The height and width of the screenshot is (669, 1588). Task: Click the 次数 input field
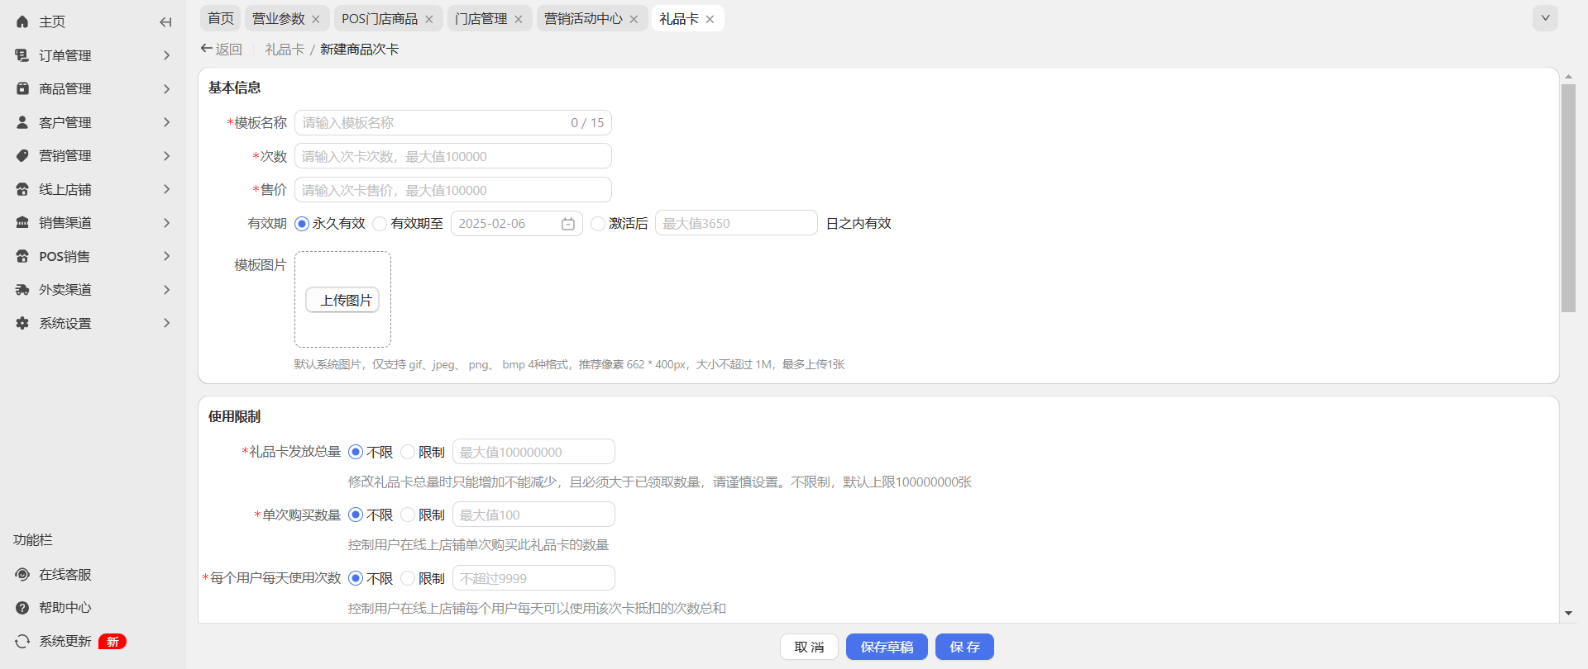pos(453,156)
